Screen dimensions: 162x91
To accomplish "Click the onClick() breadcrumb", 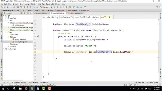I will (107, 17).
